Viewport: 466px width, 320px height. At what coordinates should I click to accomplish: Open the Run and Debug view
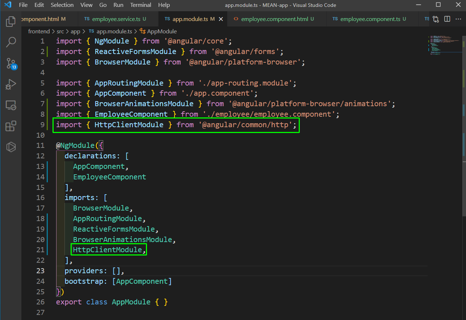click(11, 84)
